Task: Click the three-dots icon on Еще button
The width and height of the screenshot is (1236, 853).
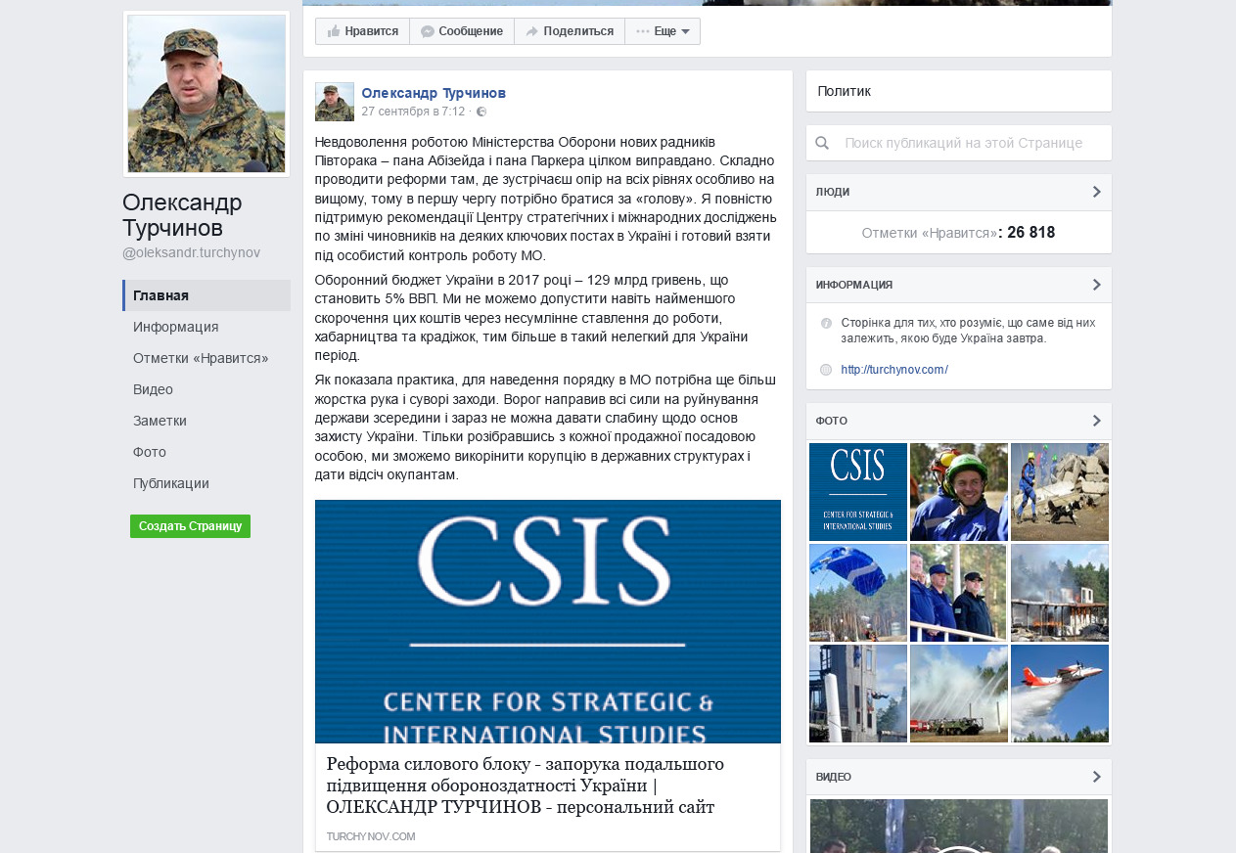Action: (x=643, y=31)
